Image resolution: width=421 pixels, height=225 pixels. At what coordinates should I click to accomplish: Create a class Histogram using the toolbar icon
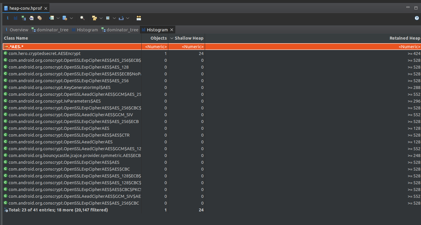(x=15, y=18)
